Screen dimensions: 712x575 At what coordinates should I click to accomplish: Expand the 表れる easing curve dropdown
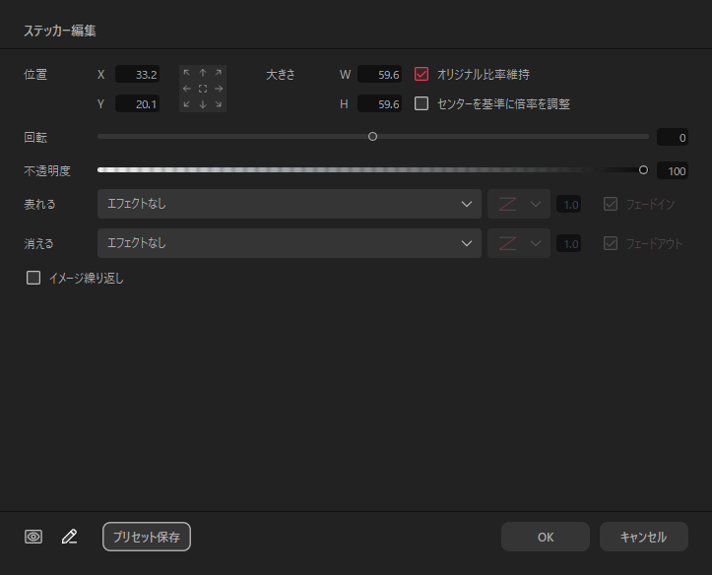[x=518, y=204]
